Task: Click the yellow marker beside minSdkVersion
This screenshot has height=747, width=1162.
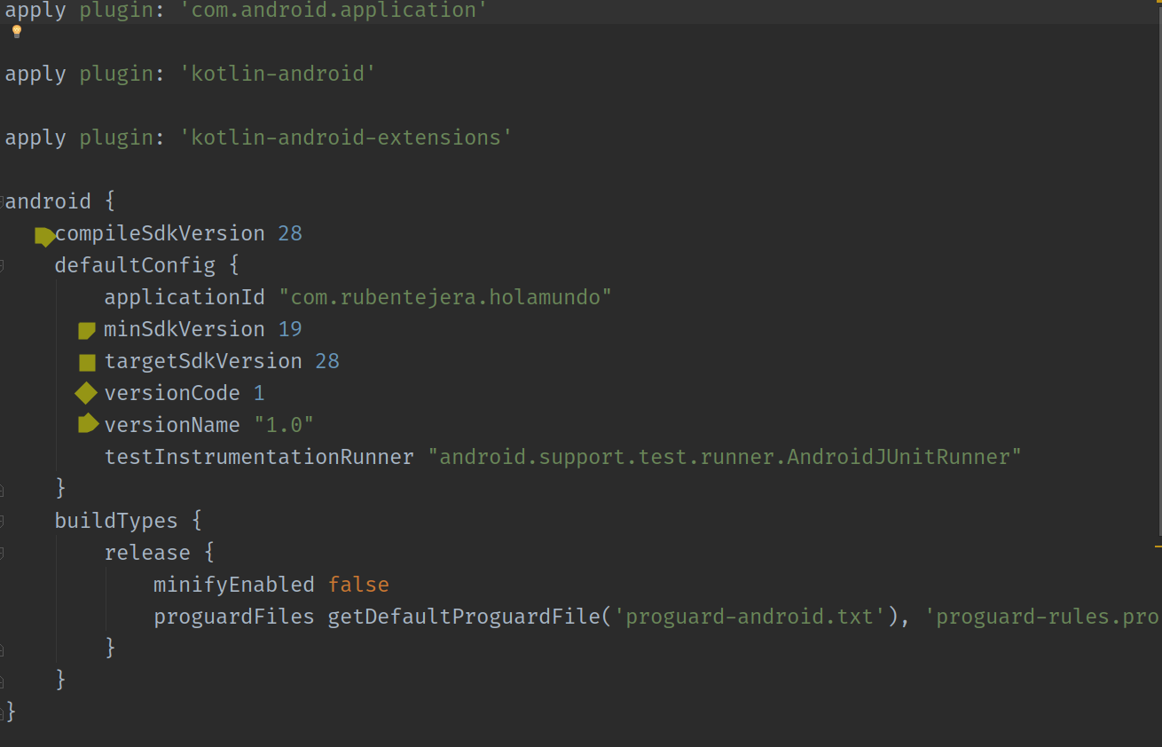Action: 86,331
